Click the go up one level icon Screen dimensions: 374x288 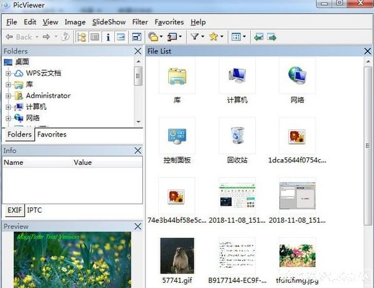65,37
